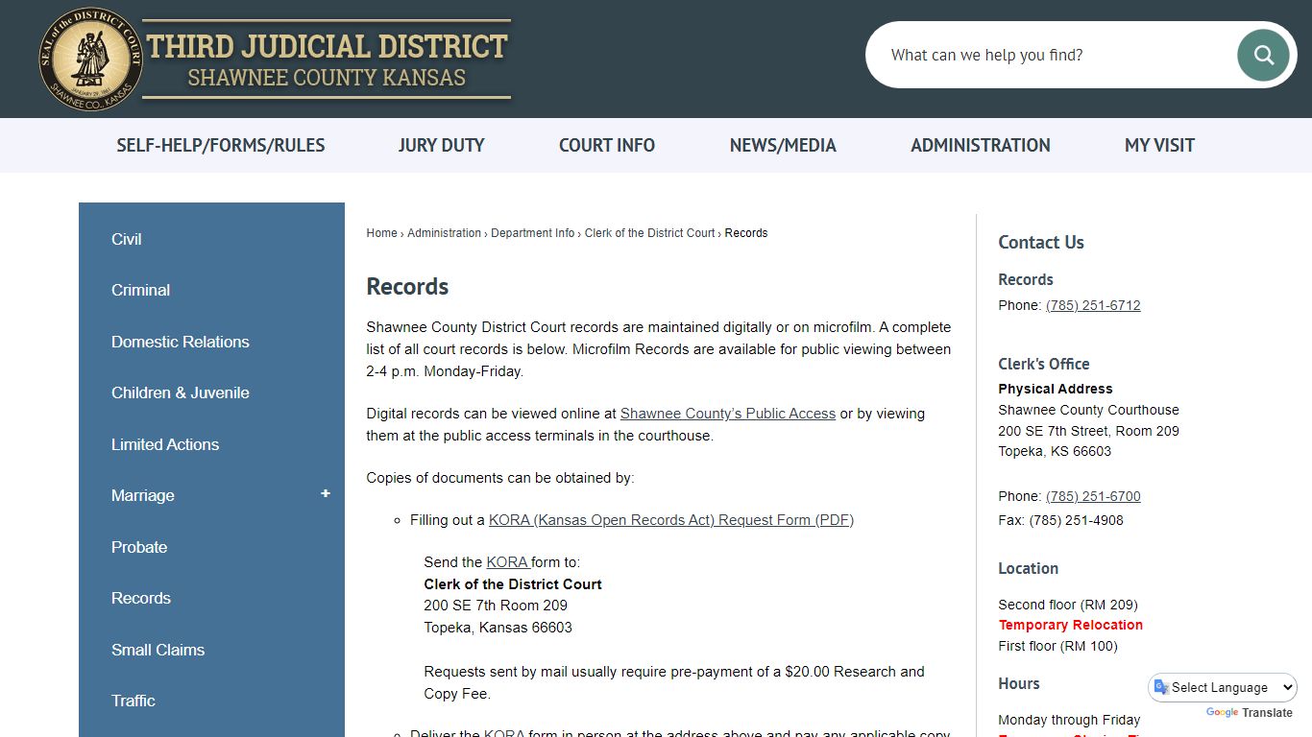Open the My Visit menu
The height and width of the screenshot is (737, 1312).
[x=1159, y=146]
